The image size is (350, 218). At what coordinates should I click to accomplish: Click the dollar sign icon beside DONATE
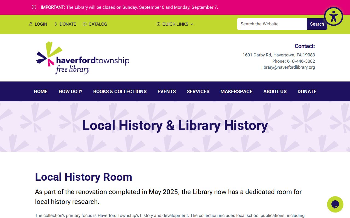(56, 24)
